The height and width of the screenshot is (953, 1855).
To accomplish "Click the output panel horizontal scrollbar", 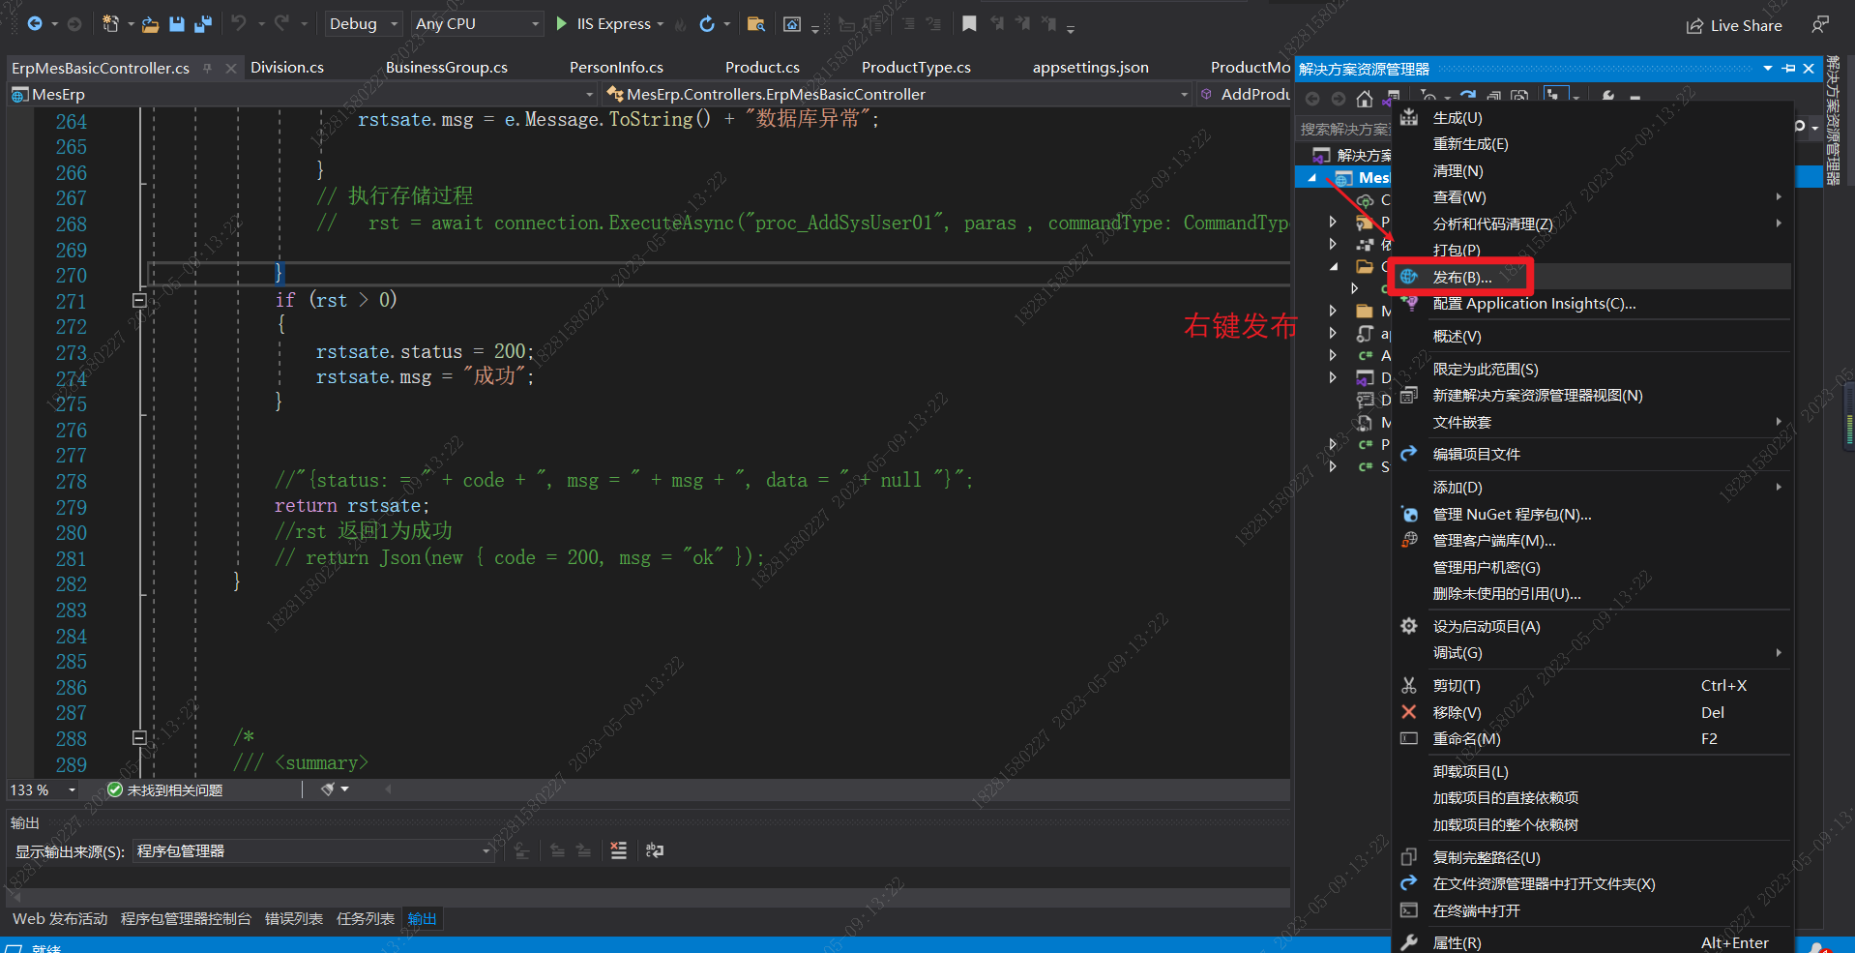I will [x=648, y=897].
